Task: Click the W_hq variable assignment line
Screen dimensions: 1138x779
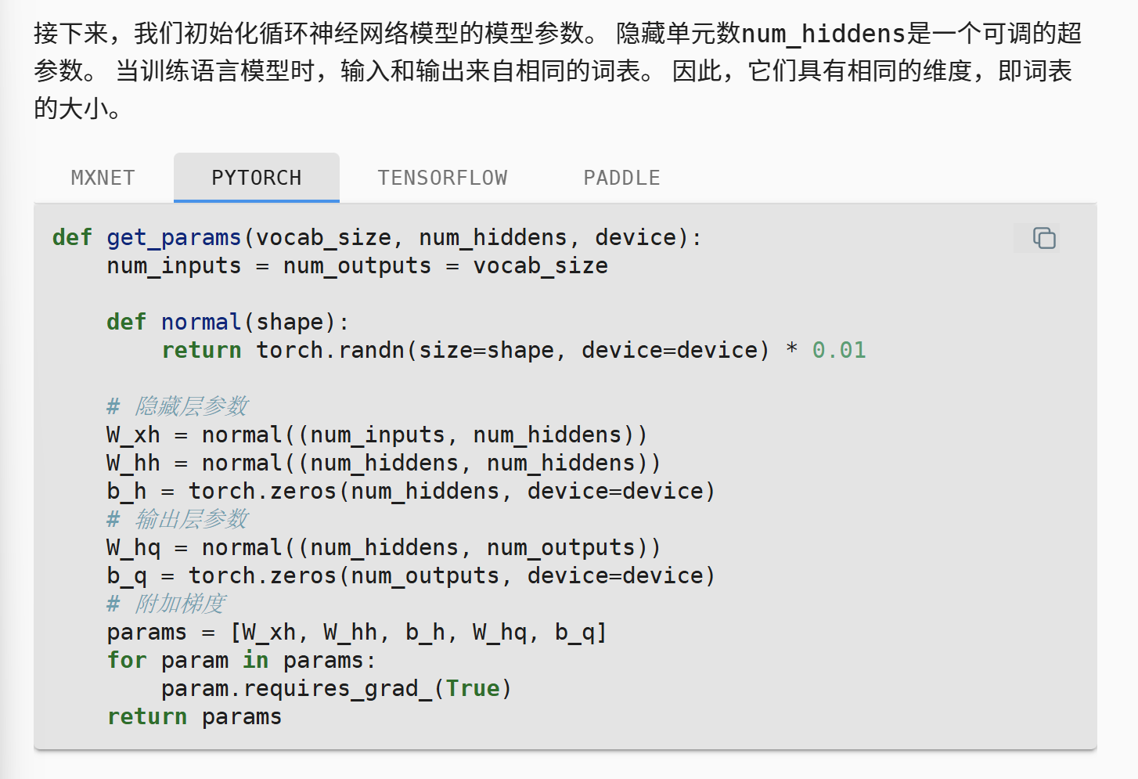Action: click(384, 547)
